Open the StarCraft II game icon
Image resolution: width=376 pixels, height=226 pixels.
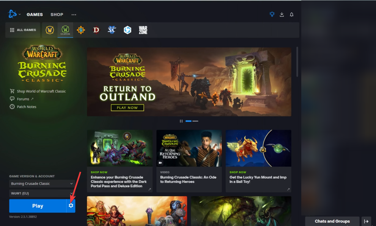[112, 30]
